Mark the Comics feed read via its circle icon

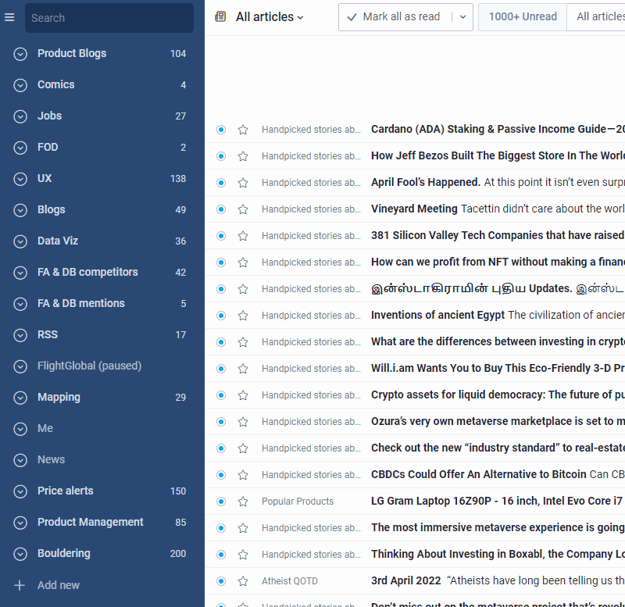[20, 84]
